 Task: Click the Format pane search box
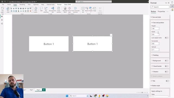click(x=160, y=7)
